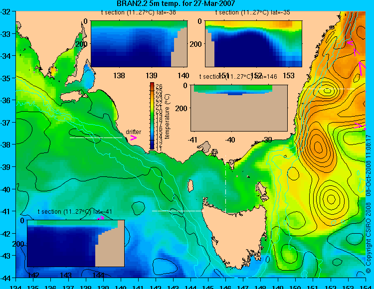The height and width of the screenshot is (289, 374).
Task: Open the lat=-38 temperature section plot
Action: pyautogui.click(x=139, y=44)
